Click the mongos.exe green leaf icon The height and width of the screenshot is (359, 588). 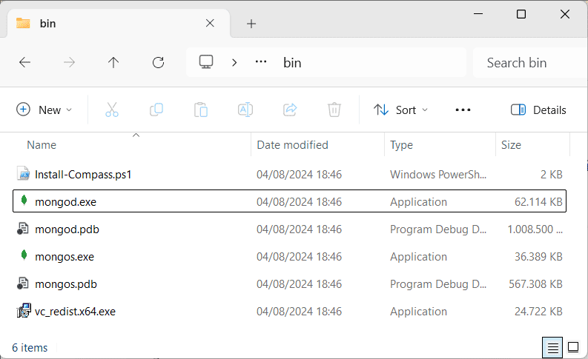[x=24, y=255]
